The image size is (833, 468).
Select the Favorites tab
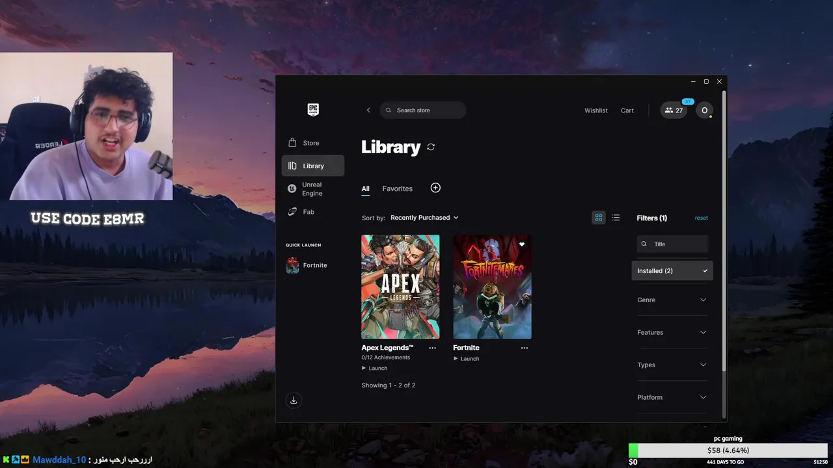(x=398, y=188)
